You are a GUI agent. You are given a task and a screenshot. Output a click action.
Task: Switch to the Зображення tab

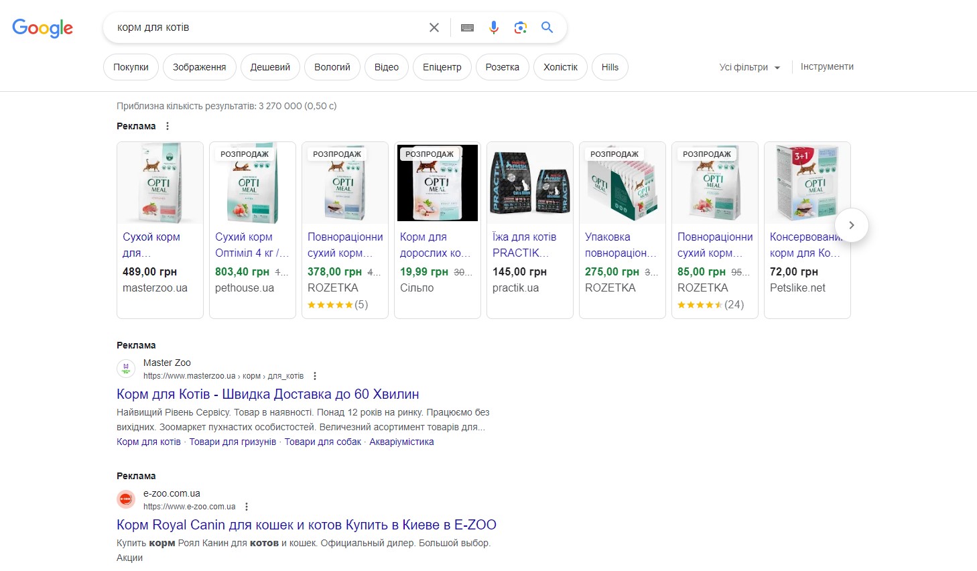[x=199, y=67]
